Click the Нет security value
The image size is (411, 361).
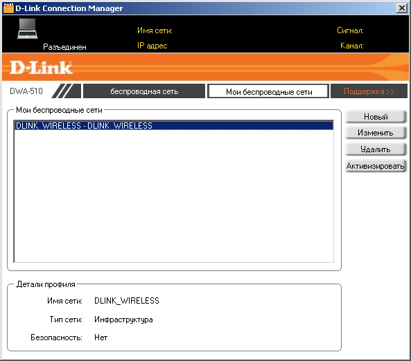(x=101, y=337)
